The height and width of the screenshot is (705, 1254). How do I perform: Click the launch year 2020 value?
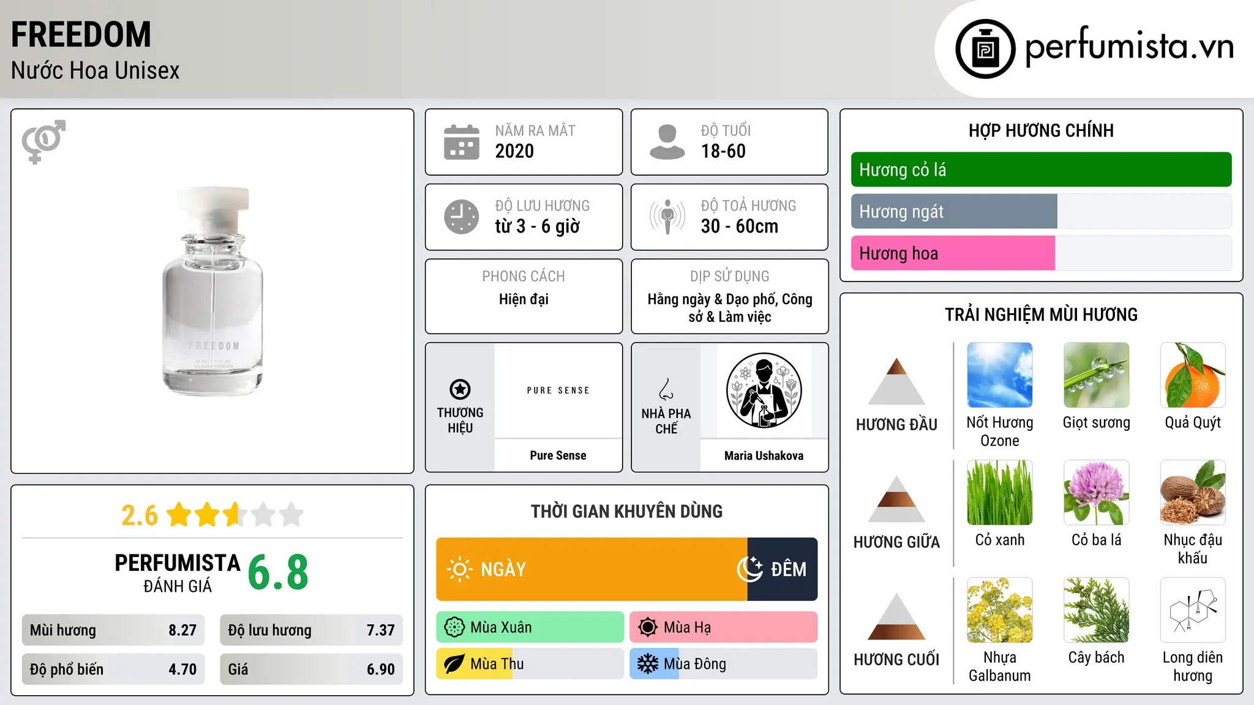(x=514, y=151)
